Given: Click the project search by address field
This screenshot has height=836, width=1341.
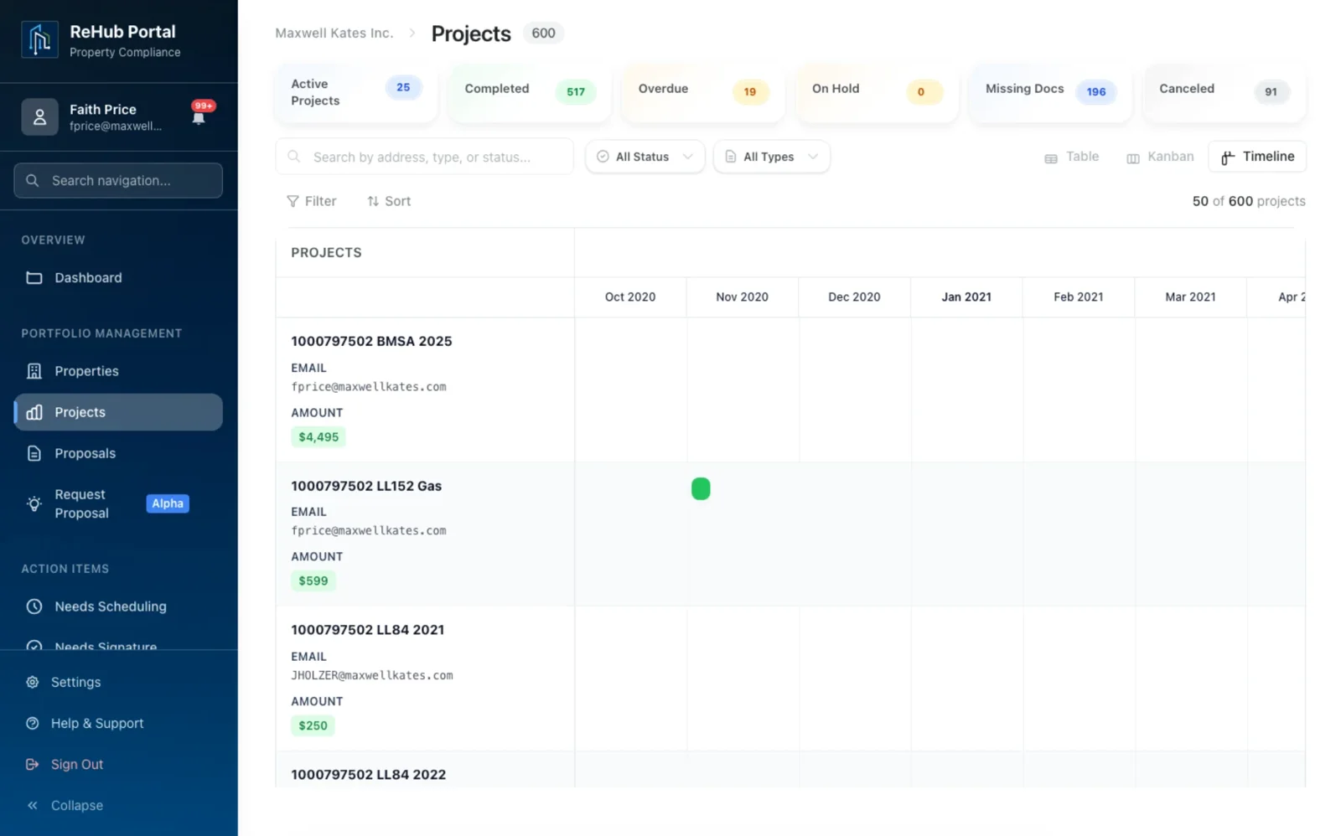Looking at the screenshot, I should click(425, 157).
